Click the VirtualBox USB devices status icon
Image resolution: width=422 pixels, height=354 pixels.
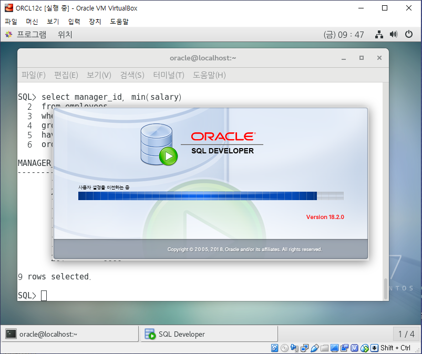click(x=314, y=348)
